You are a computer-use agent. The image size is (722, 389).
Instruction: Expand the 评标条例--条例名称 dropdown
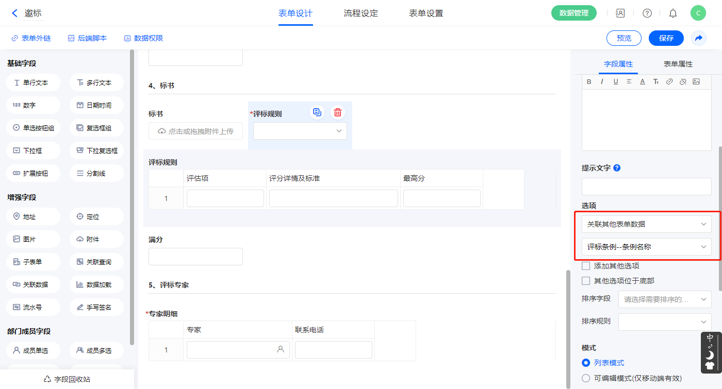point(646,247)
